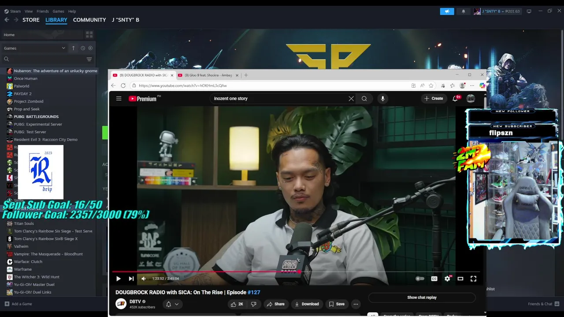Open the Steam menu in the menu bar
Image resolution: width=564 pixels, height=317 pixels.
coord(13,11)
